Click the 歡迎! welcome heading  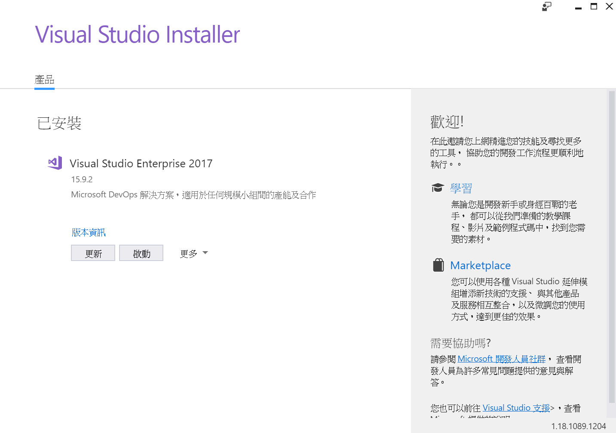(x=447, y=121)
